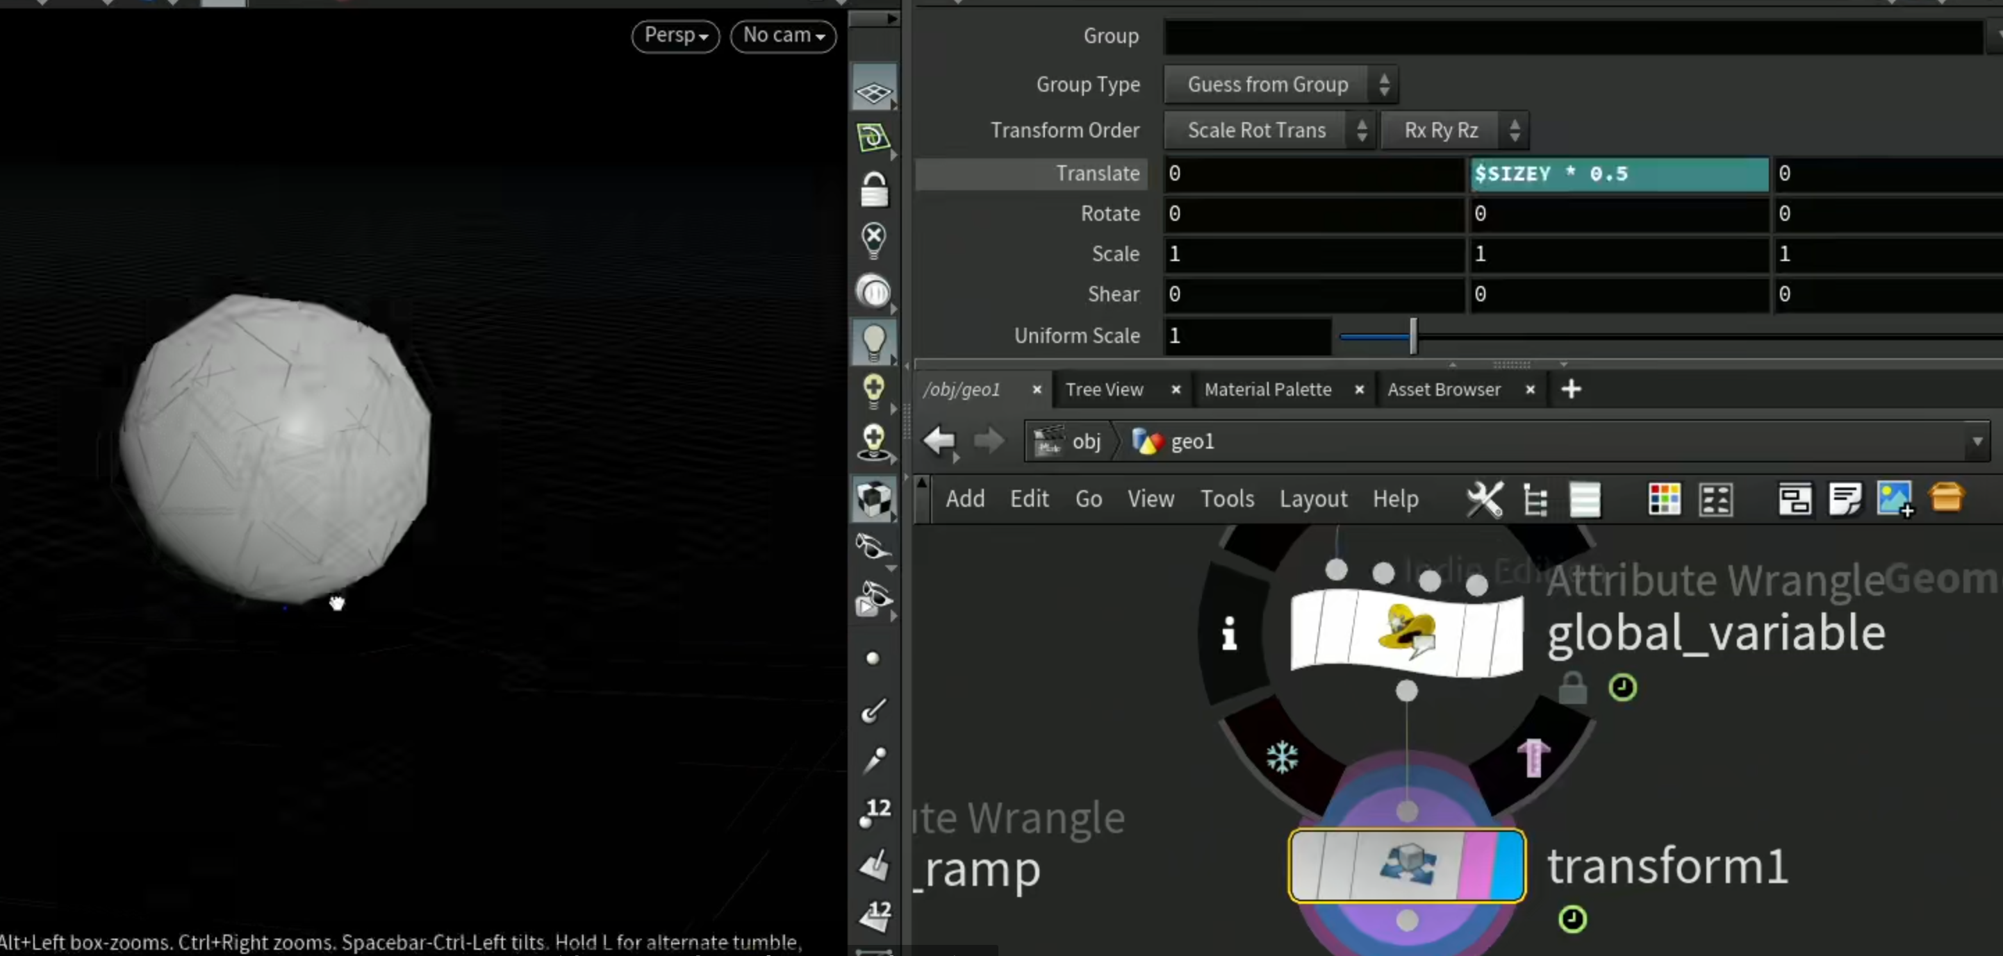This screenshot has width=2003, height=956.
Task: Toggle the tree view hierarchy icon
Action: point(1535,499)
